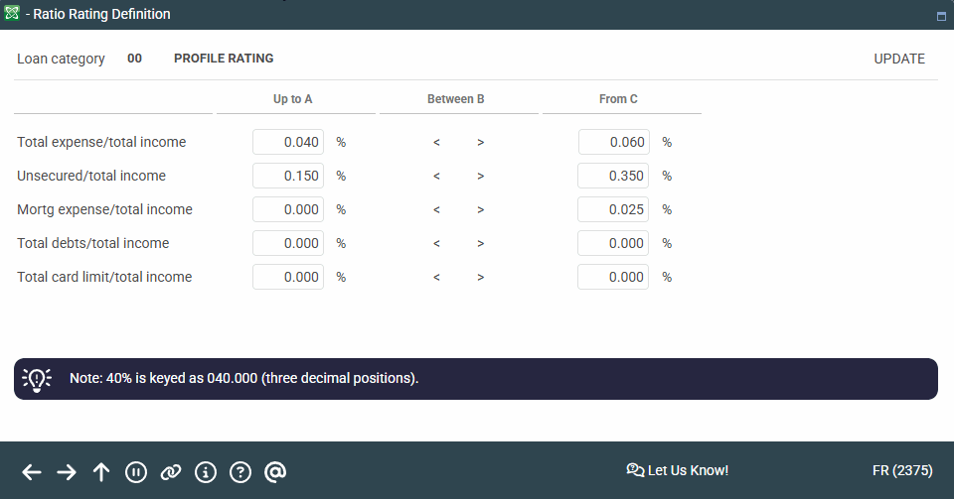Click the forward arrow icon

click(x=67, y=472)
